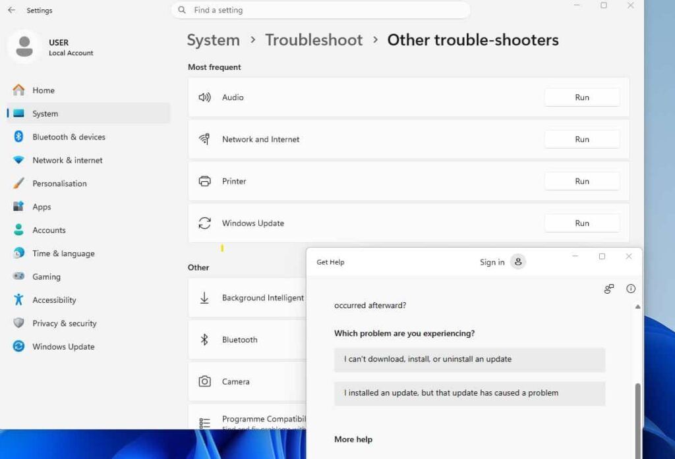The height and width of the screenshot is (459, 675).
Task: Click the Printer troubleshooter icon
Action: click(204, 181)
